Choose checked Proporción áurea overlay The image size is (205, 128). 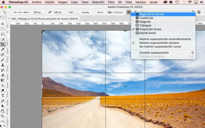click(163, 29)
